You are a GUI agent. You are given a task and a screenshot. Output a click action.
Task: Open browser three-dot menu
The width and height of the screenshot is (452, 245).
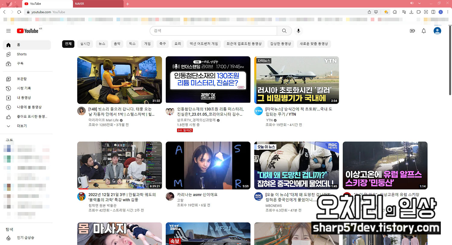tap(448, 12)
